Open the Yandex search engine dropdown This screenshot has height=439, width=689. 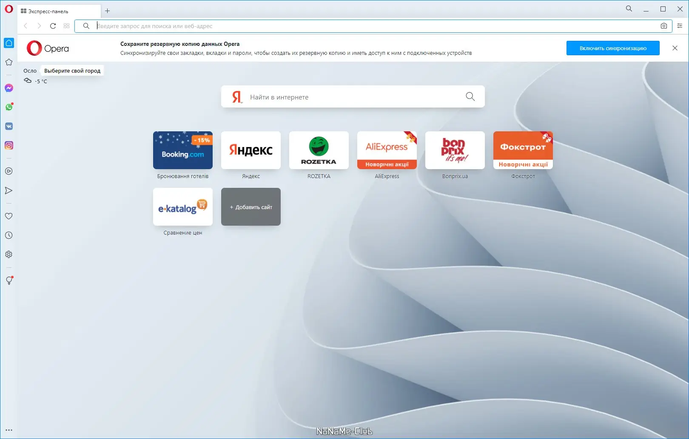pos(237,97)
